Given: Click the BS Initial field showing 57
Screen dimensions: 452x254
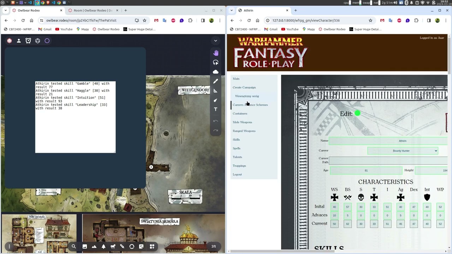Looking at the screenshot, I should (347, 207).
